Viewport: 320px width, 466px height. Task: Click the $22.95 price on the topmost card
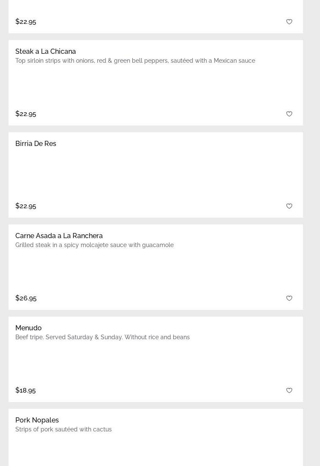click(x=26, y=21)
